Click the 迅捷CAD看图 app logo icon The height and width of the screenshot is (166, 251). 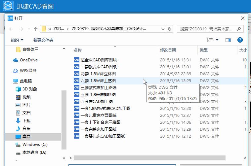(8, 6)
